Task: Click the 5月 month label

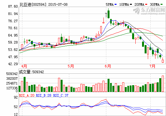Action: point(71,66)
